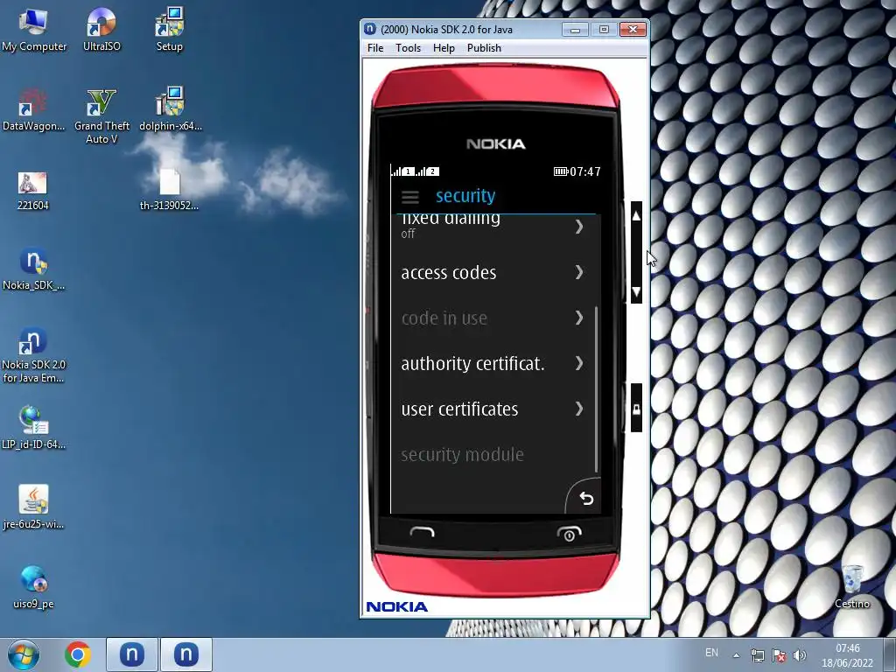Open the Tools menu

click(x=408, y=48)
